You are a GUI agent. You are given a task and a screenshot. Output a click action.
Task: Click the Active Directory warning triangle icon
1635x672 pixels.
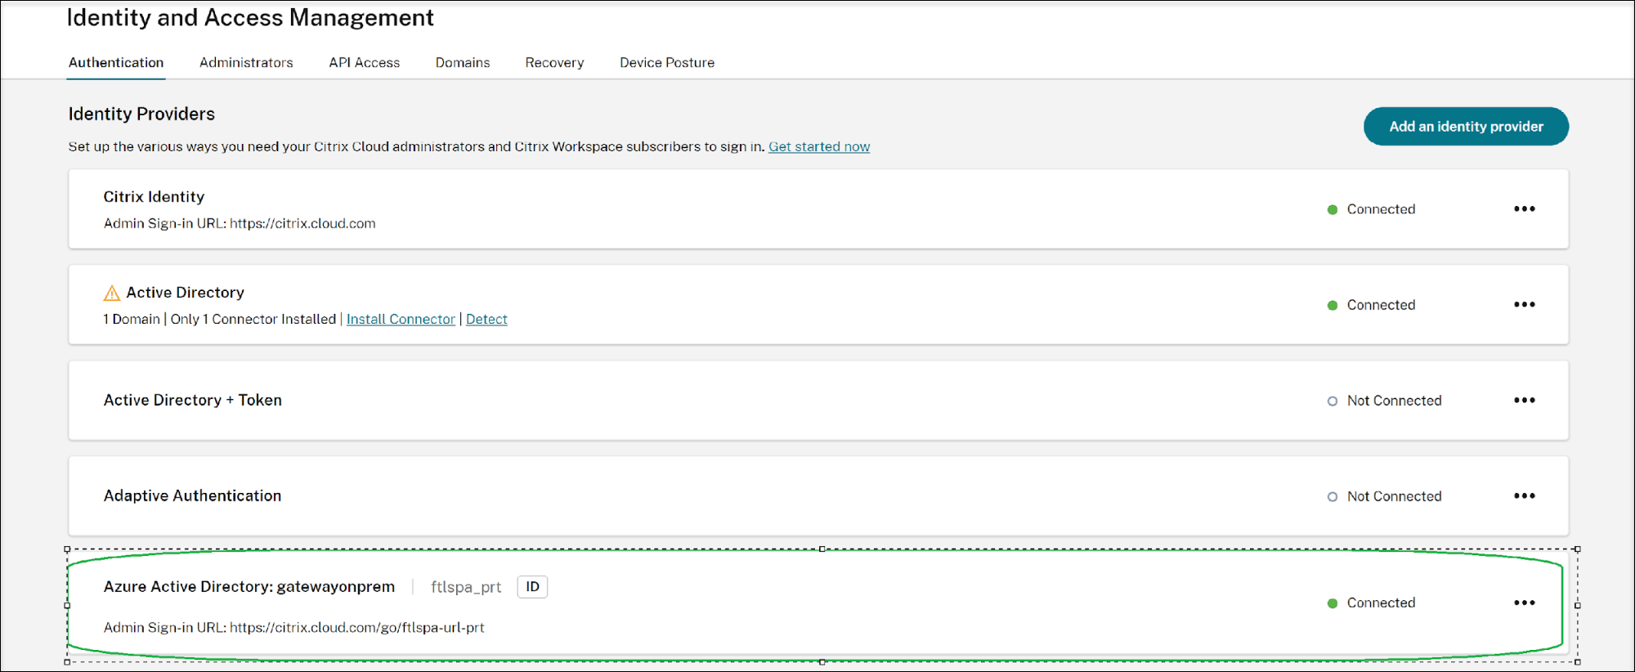pyautogui.click(x=112, y=293)
